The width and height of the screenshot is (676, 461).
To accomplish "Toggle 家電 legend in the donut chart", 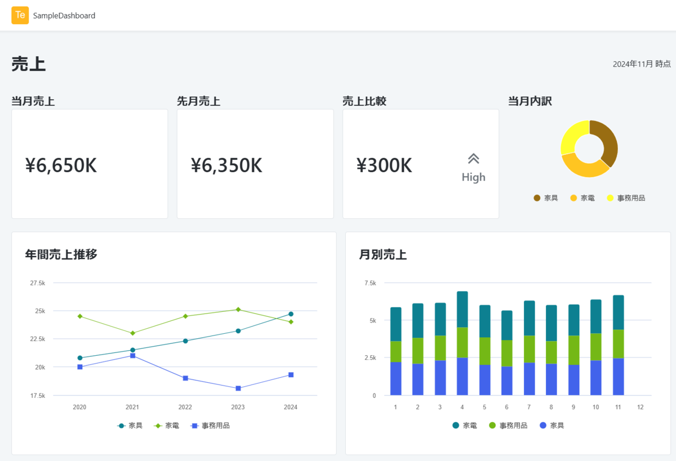I will pyautogui.click(x=582, y=198).
